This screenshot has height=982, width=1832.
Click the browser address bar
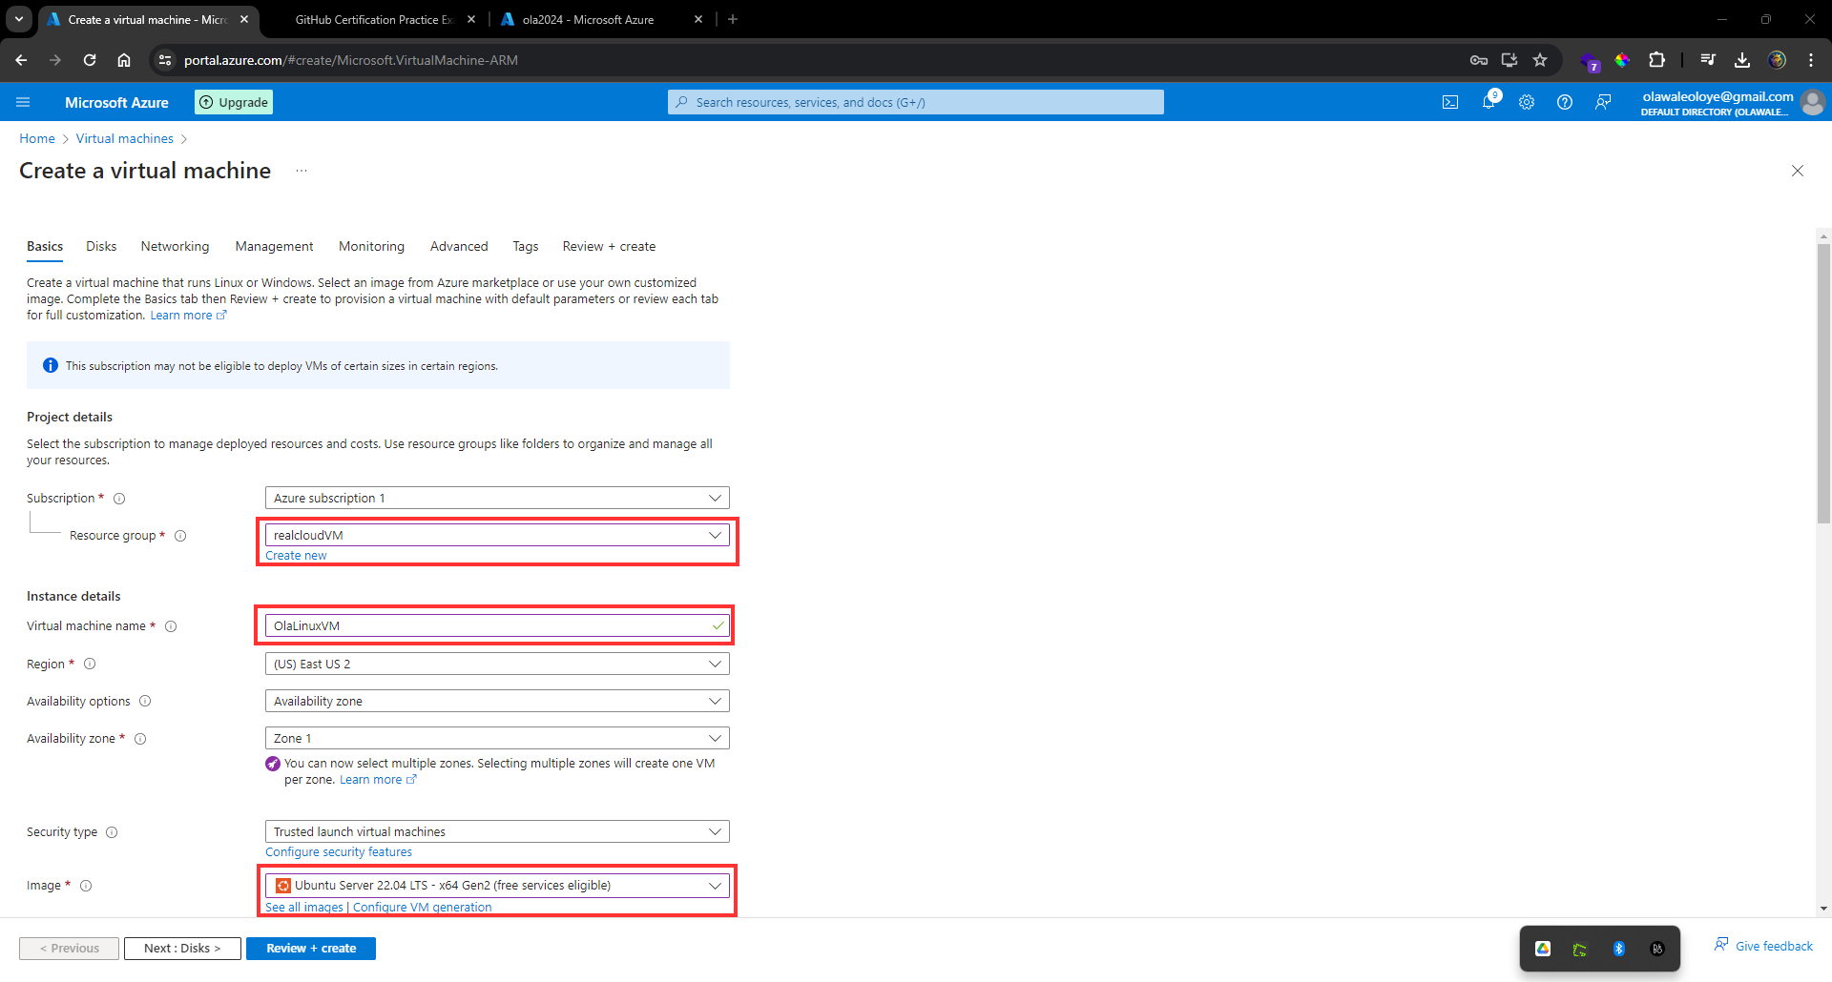tap(821, 60)
